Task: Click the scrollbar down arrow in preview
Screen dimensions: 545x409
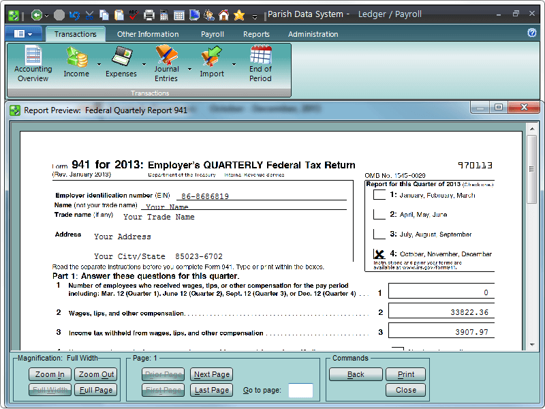Action: click(x=532, y=345)
